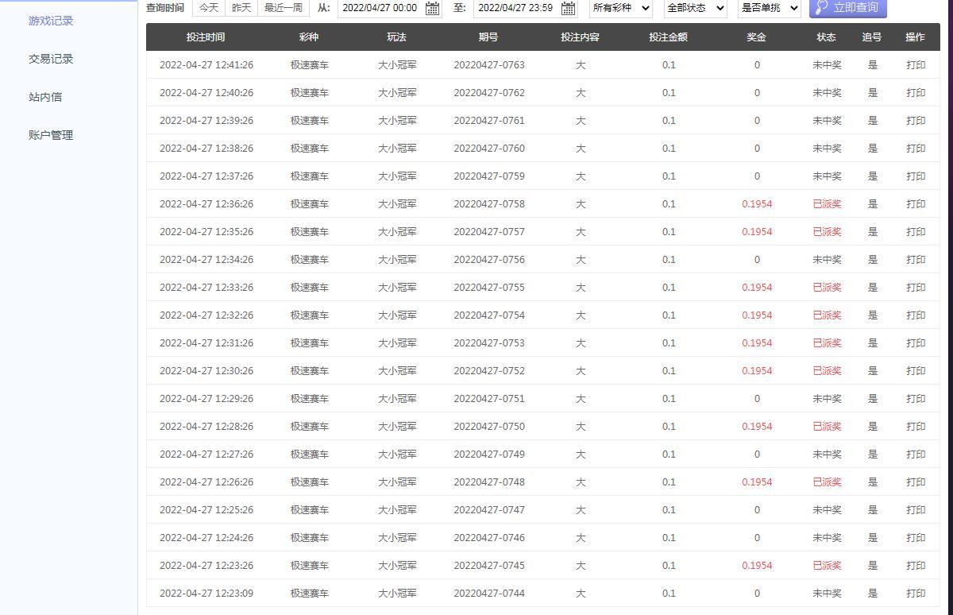Image resolution: width=953 pixels, height=615 pixels.
Task: Go to 站内信 in the sidebar
Action: tap(45, 97)
